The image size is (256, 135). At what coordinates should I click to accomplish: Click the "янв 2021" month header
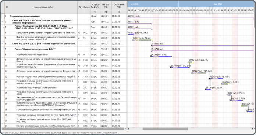pos(153,4)
